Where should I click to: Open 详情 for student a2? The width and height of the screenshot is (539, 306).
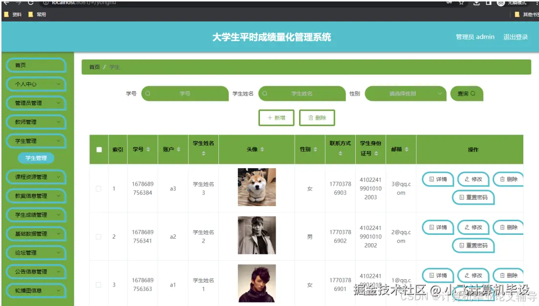tap(438, 227)
